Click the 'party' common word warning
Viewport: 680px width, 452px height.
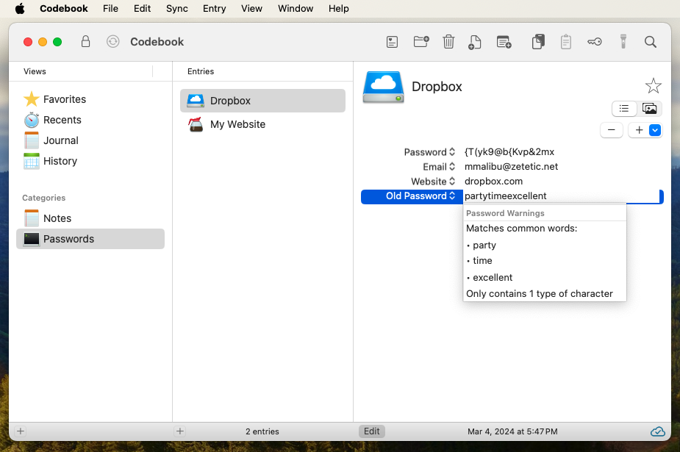(484, 245)
